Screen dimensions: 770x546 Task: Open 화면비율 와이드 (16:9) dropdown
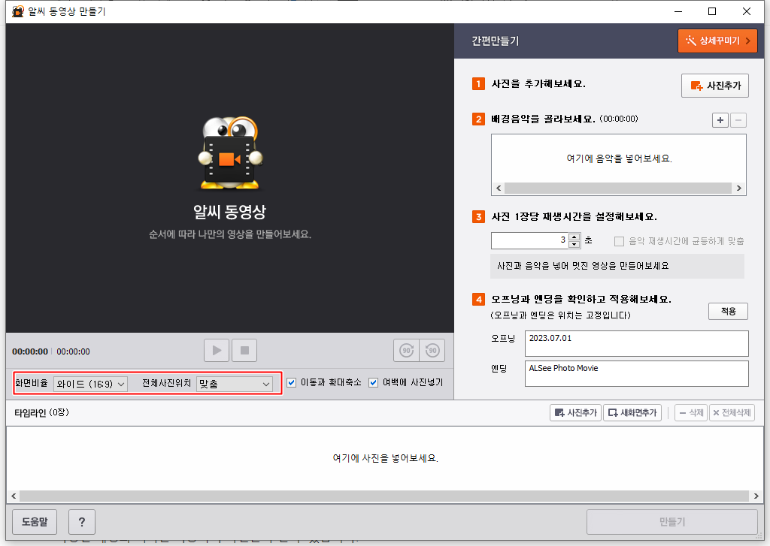click(x=90, y=384)
